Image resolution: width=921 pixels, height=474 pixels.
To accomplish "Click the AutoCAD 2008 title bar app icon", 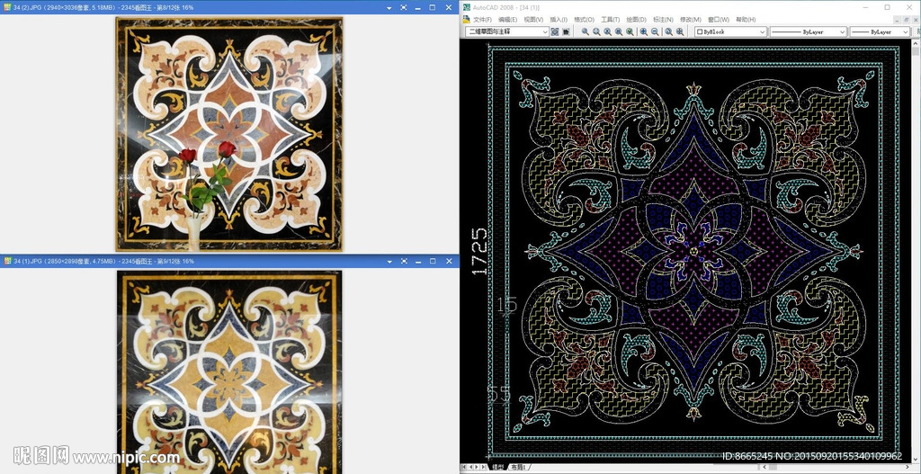I will tap(467, 7).
